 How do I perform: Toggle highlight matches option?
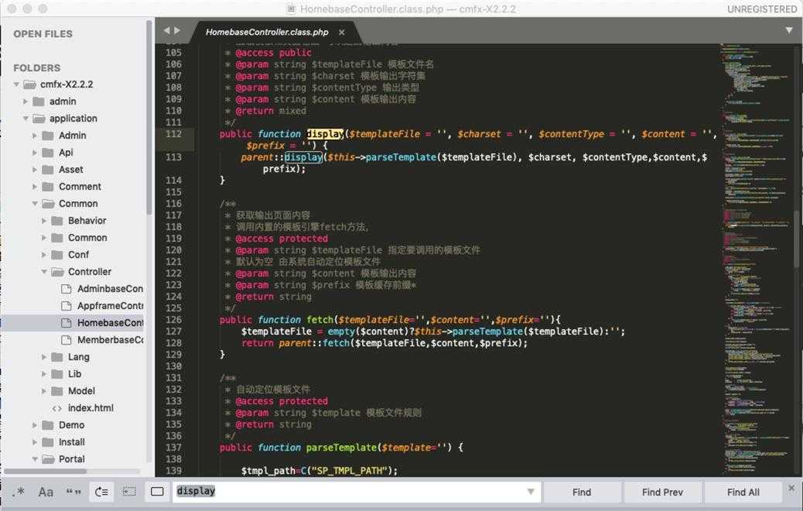[x=157, y=492]
